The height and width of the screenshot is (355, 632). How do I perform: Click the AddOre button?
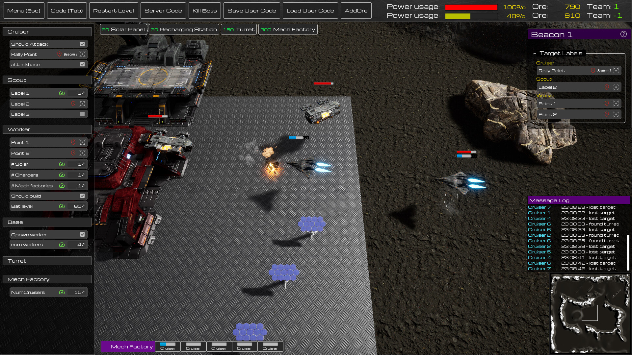pos(356,10)
